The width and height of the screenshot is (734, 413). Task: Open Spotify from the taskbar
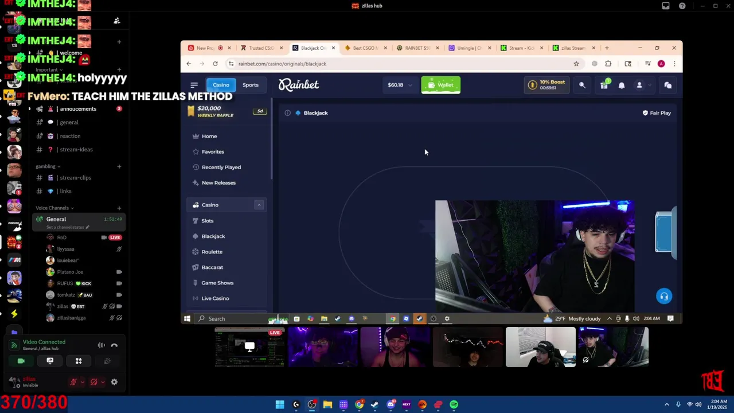(x=454, y=404)
